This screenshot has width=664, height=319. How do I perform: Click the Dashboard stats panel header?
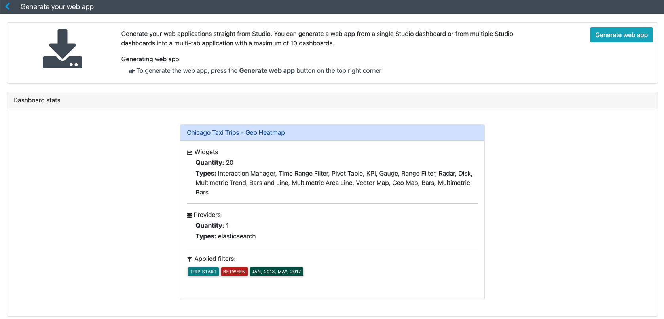[37, 100]
